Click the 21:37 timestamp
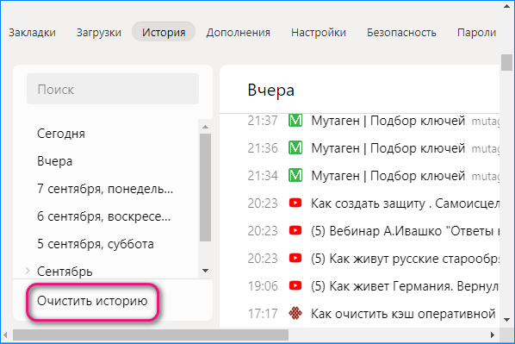Viewport: 515px width, 344px height. click(263, 121)
